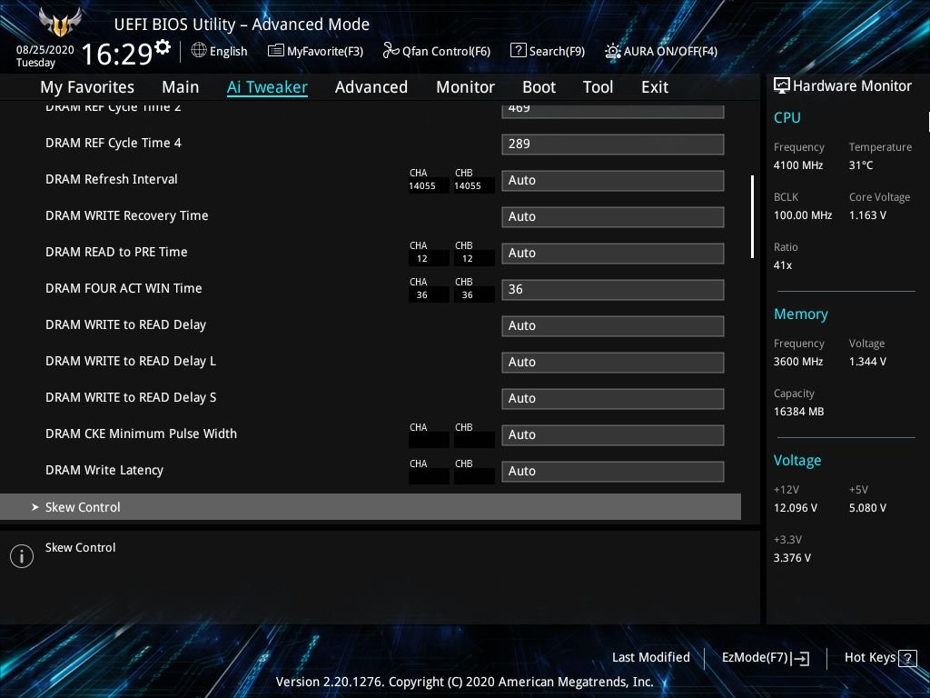The image size is (930, 698).
Task: Click the DRAM WRITE Recovery Time label
Action: (x=127, y=215)
